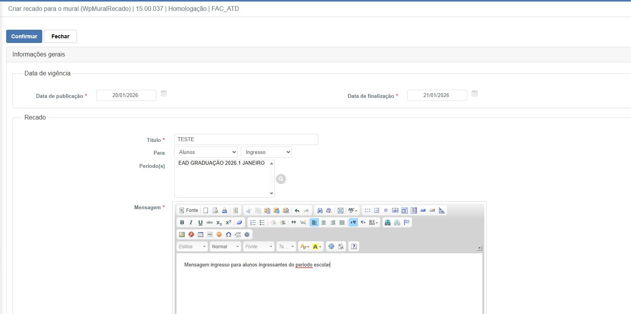Toggle the Fonte source view
This screenshot has width=631, height=314.
(x=189, y=210)
